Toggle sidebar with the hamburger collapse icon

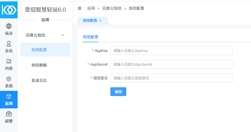(80, 8)
